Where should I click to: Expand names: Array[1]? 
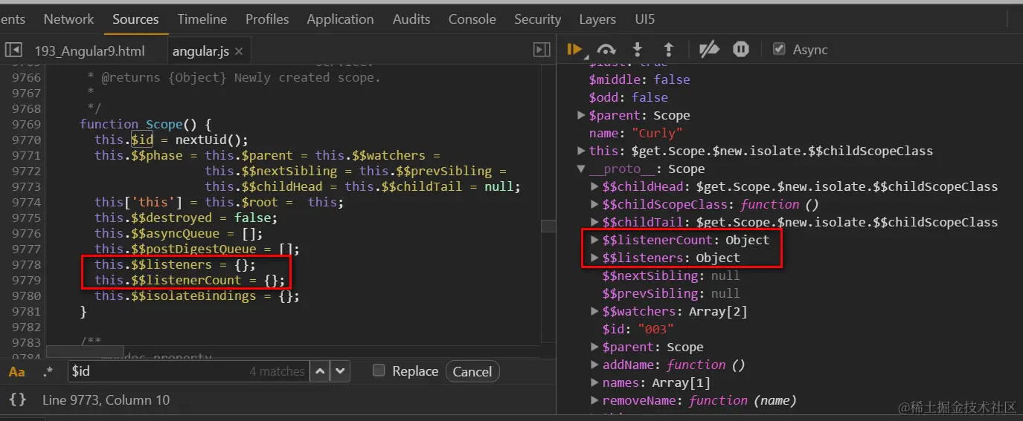[595, 382]
